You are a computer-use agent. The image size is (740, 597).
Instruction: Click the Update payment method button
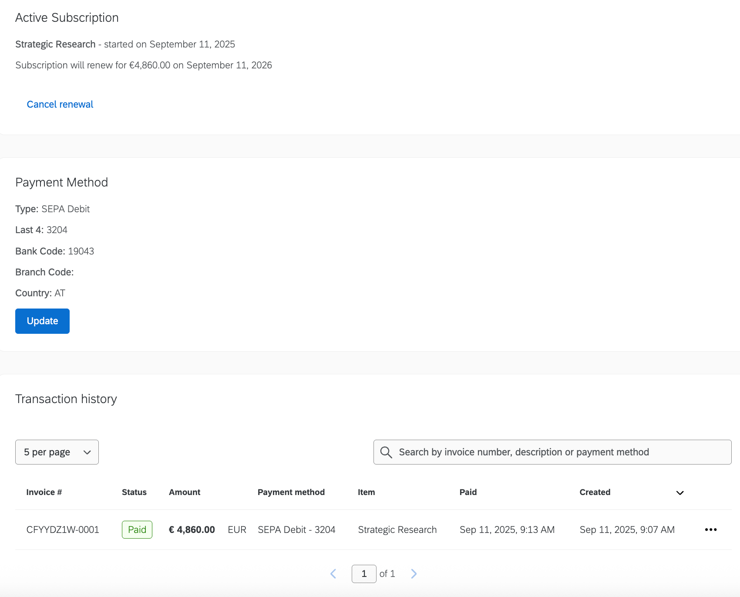click(42, 321)
